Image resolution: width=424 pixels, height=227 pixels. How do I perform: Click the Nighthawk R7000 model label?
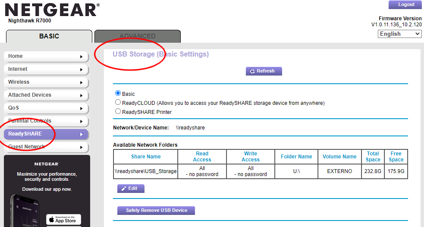tap(29, 21)
